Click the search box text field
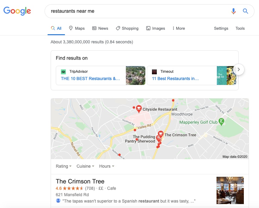This screenshot has height=208, width=259. tap(136, 11)
